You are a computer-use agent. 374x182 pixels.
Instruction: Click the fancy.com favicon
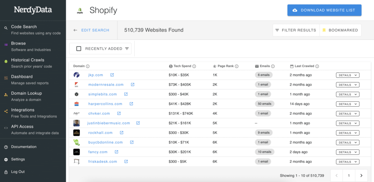(77, 152)
